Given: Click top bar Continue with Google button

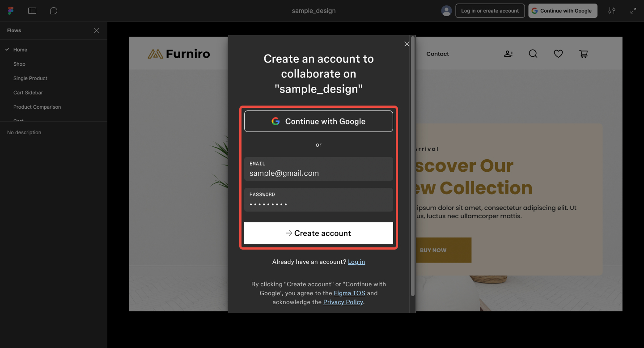Looking at the screenshot, I should coord(563,11).
